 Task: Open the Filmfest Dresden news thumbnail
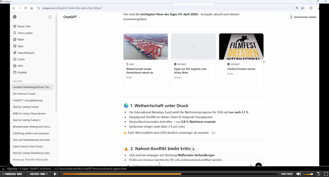(241, 46)
